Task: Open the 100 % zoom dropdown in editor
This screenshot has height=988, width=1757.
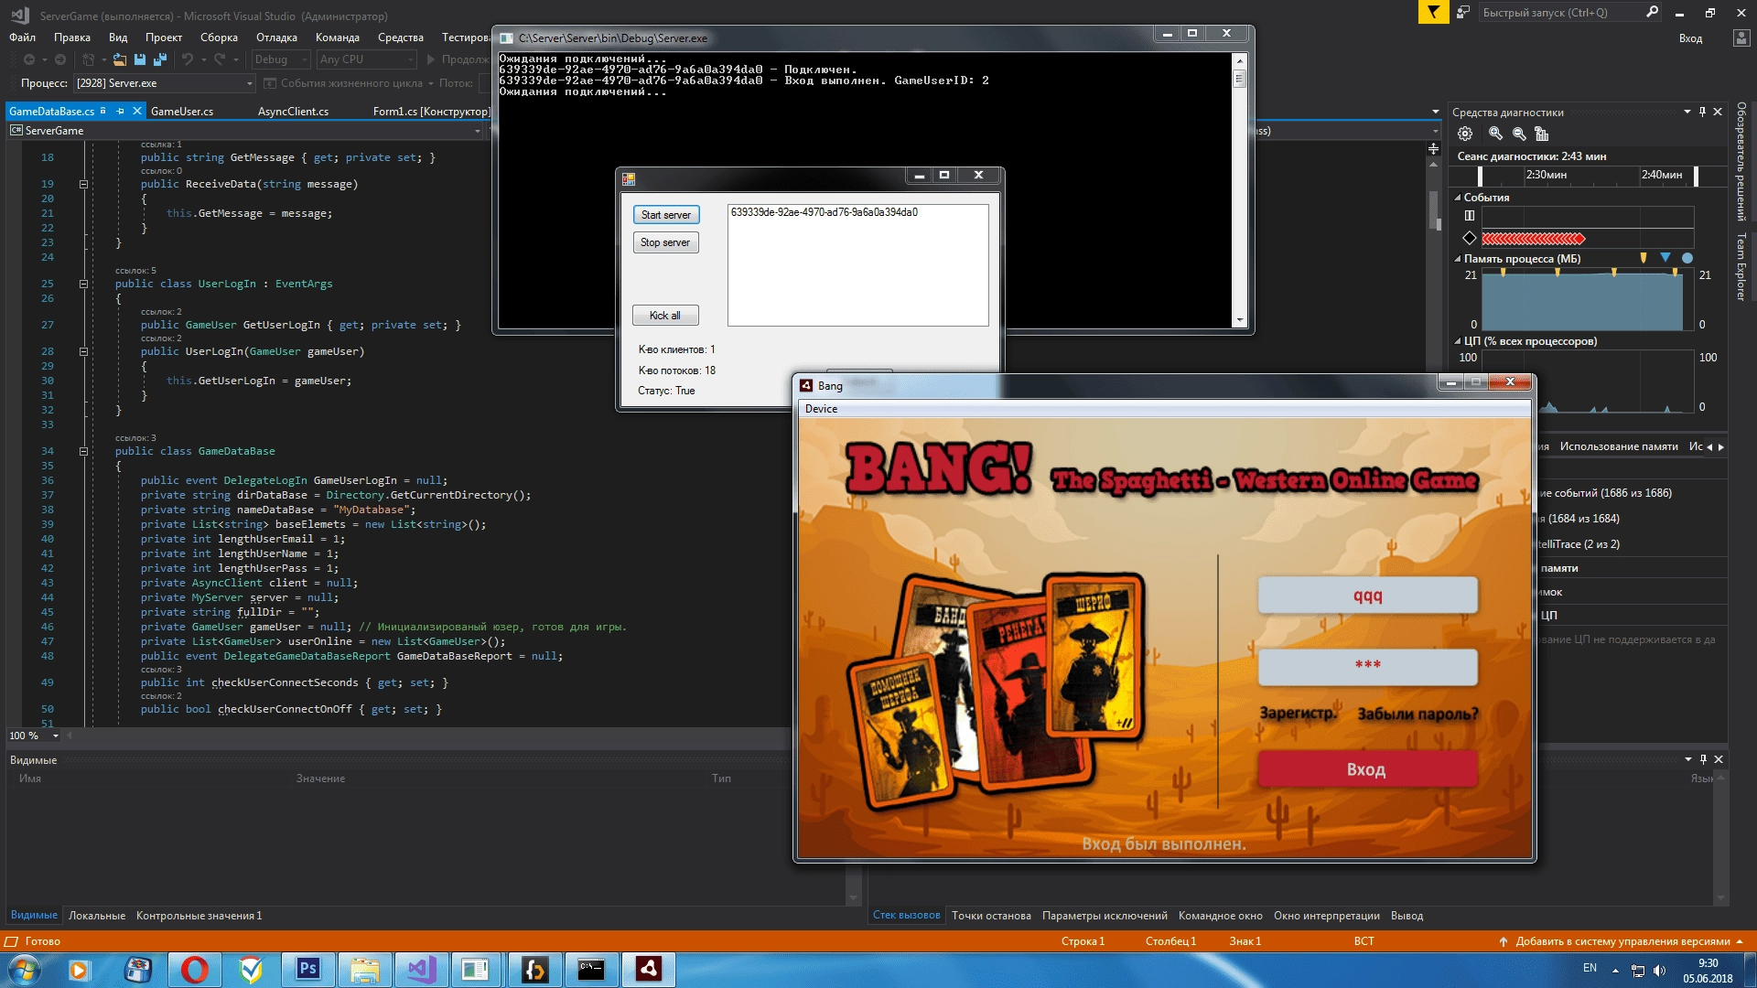Action: click(56, 736)
